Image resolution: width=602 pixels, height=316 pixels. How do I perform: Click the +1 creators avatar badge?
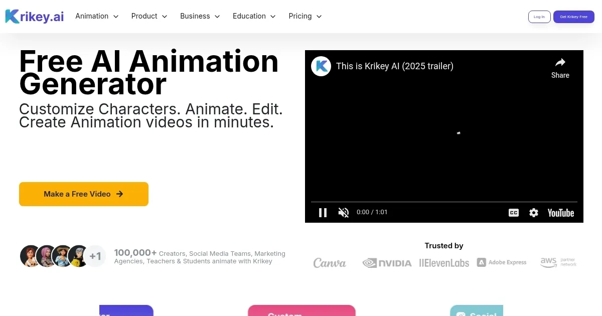click(x=95, y=256)
